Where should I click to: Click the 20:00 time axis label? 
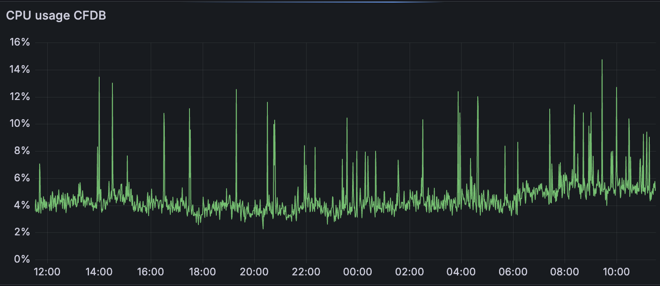254,272
